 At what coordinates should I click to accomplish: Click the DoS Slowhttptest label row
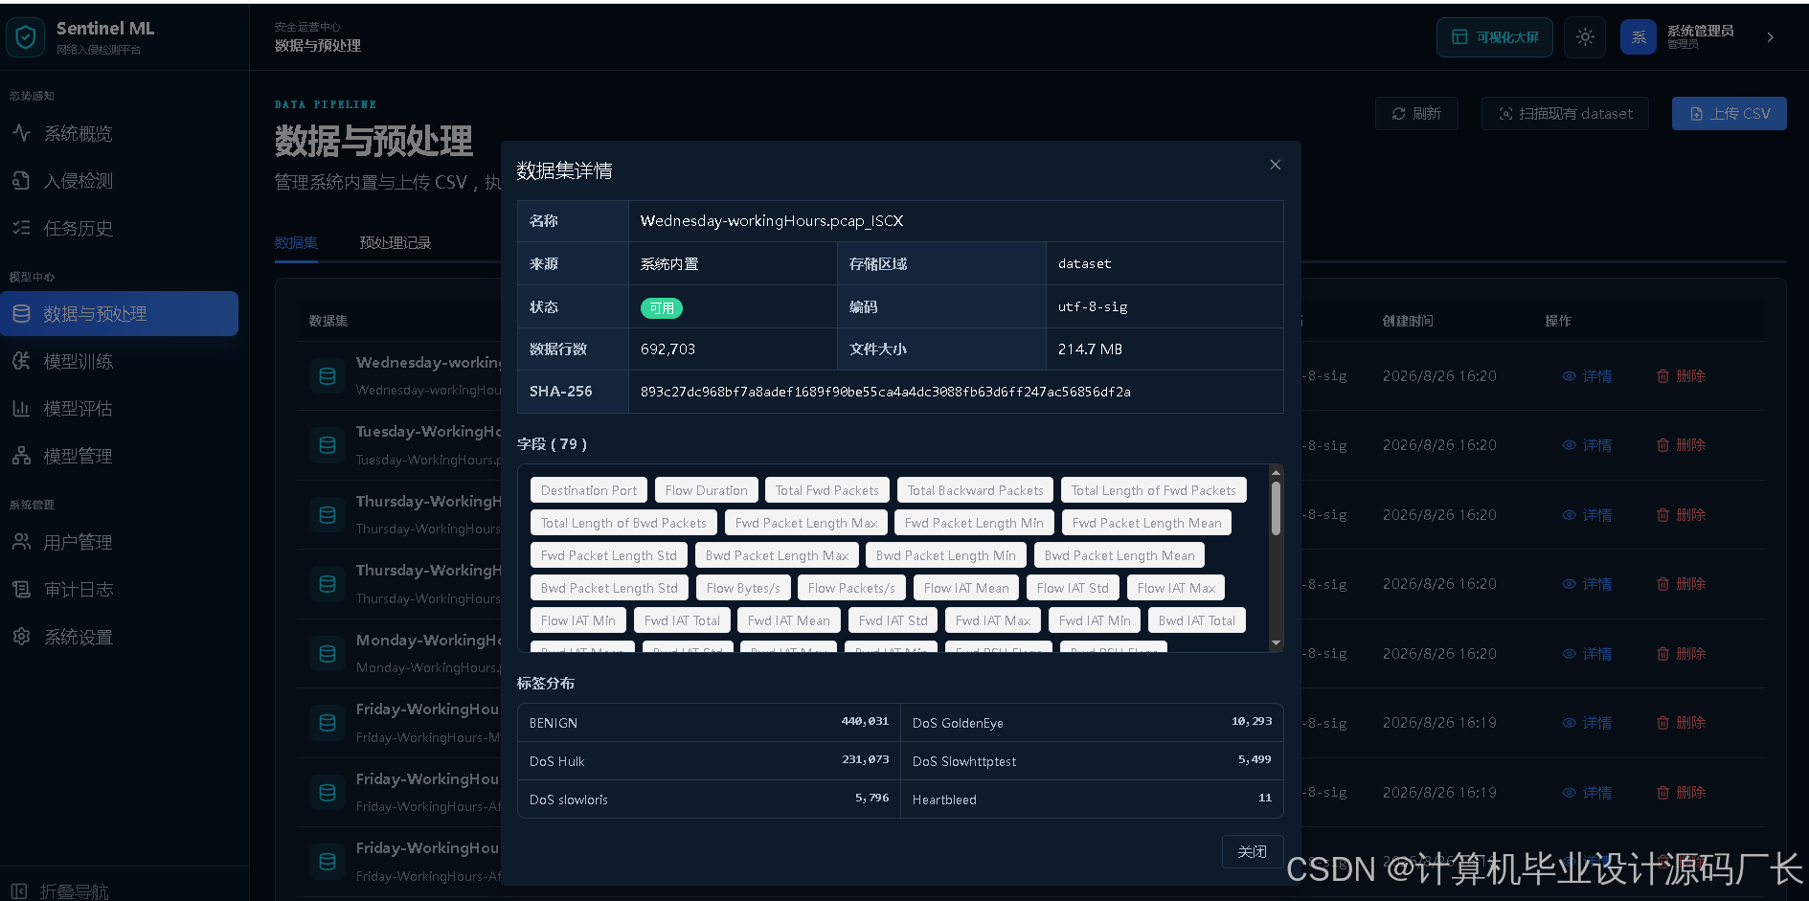tap(1092, 761)
